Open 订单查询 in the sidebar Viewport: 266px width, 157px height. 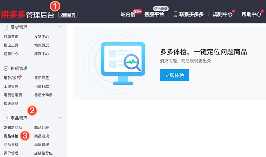coord(11,37)
